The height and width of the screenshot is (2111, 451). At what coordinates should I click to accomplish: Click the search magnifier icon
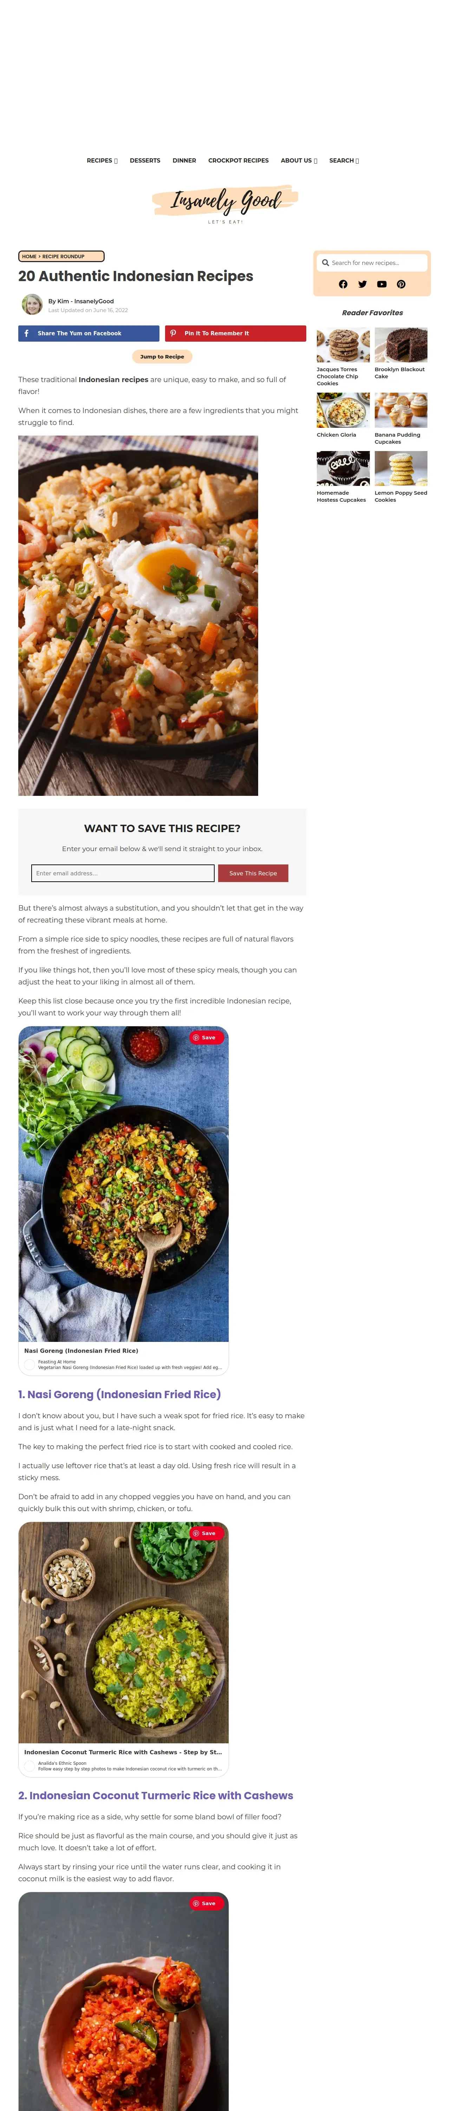(326, 263)
